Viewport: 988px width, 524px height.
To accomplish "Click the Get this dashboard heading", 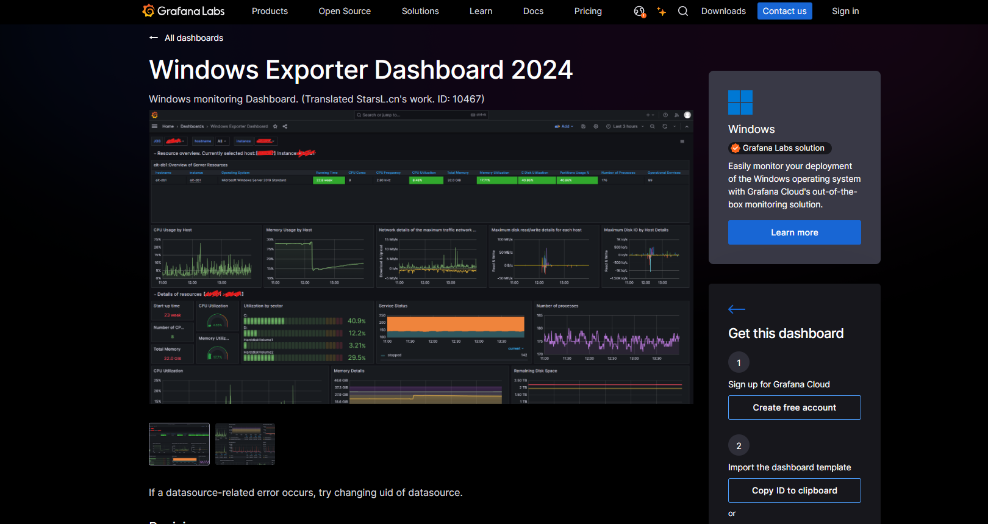I will [786, 333].
